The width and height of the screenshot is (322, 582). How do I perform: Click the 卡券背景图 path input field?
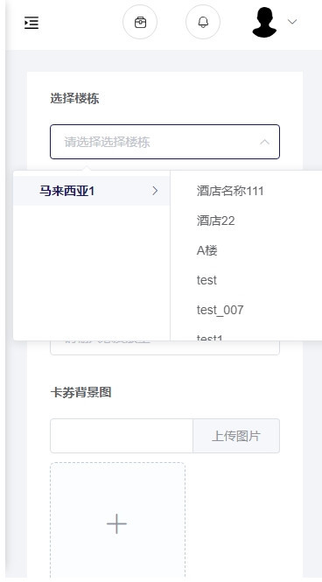(x=122, y=436)
